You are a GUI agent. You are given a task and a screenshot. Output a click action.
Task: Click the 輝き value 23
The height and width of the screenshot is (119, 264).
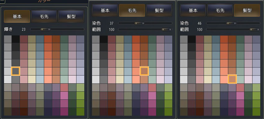pos(24,30)
